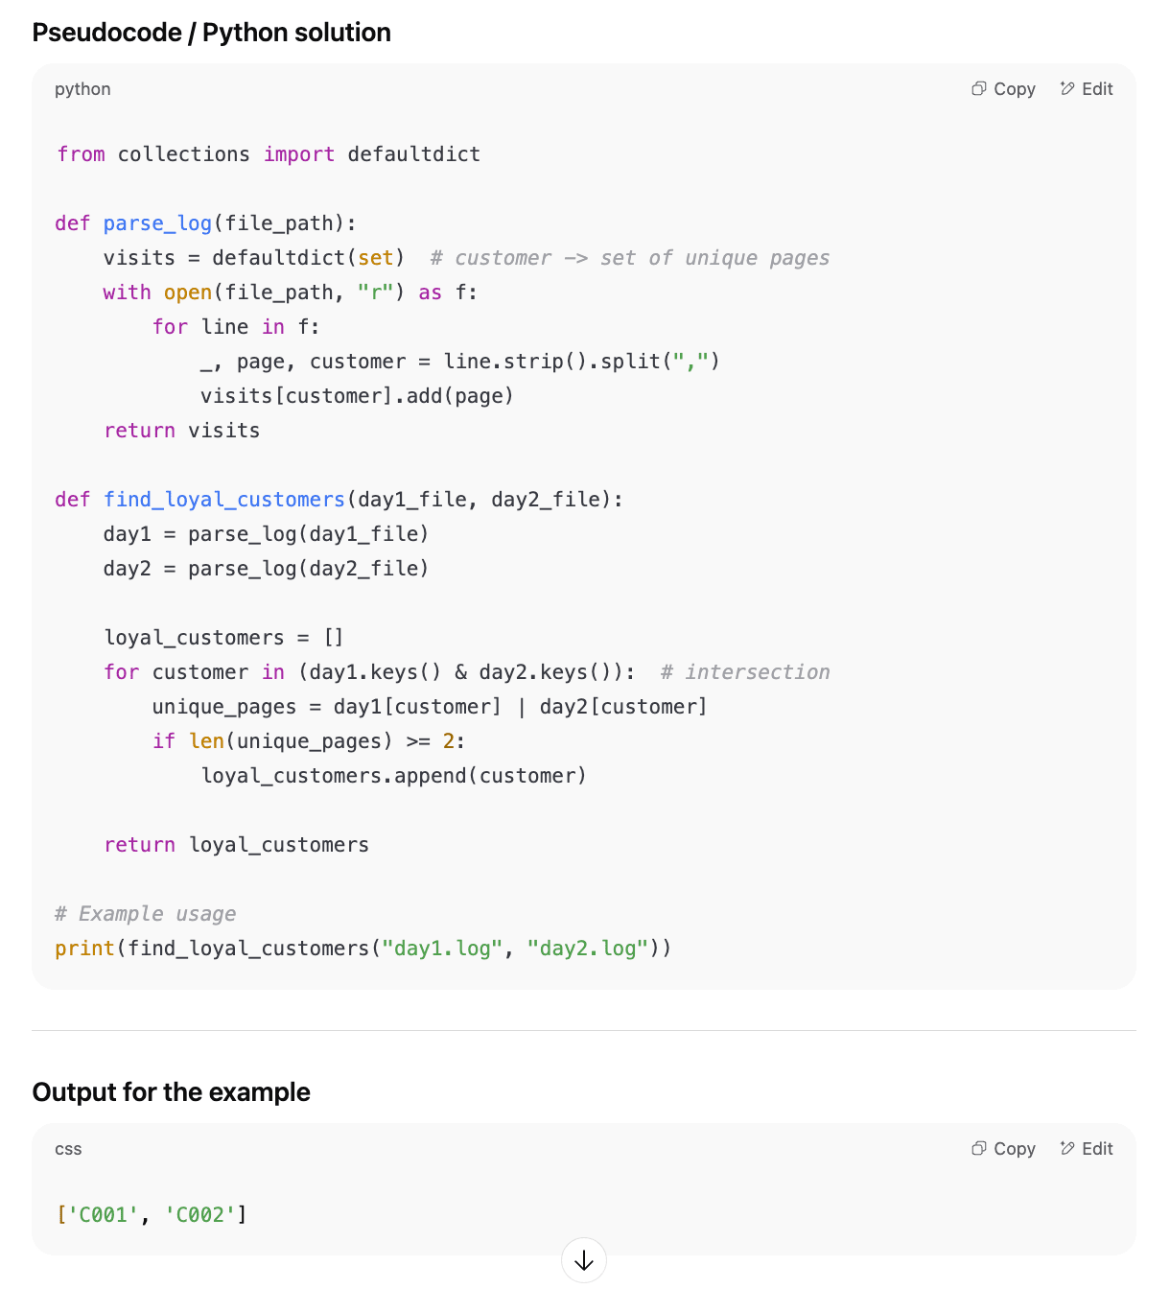Click the 'Pseudocode / Python solution' heading
This screenshot has height=1289, width=1170.
coord(212,33)
